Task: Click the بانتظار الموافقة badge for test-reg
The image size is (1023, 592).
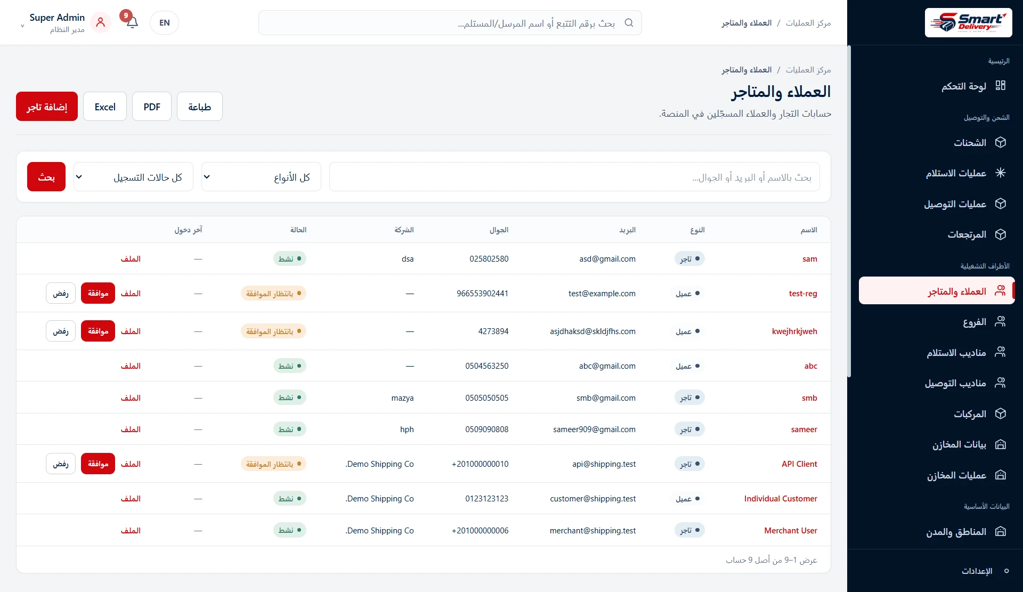Action: (273, 294)
